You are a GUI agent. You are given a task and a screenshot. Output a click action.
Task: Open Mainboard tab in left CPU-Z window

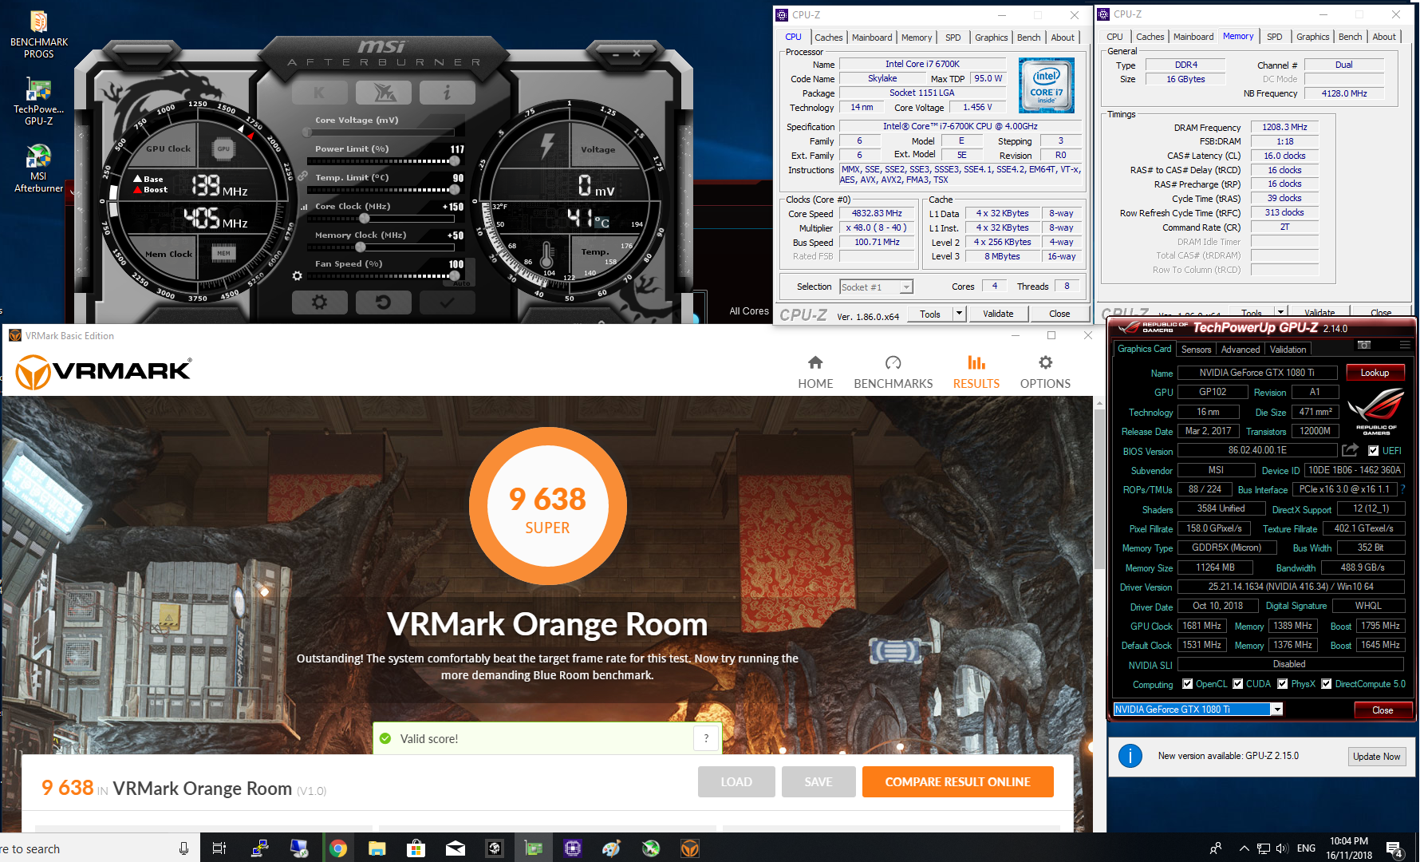click(x=872, y=38)
